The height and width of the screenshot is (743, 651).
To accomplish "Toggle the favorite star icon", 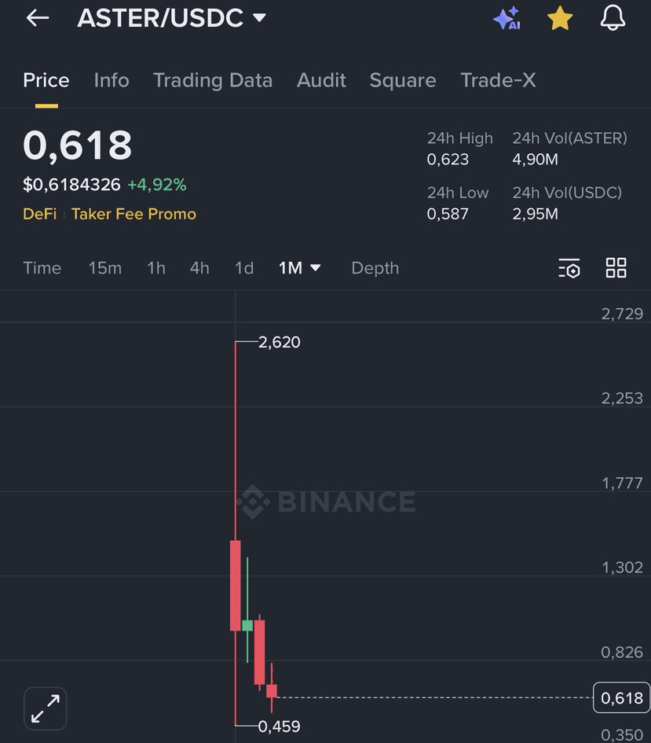I will [x=560, y=18].
